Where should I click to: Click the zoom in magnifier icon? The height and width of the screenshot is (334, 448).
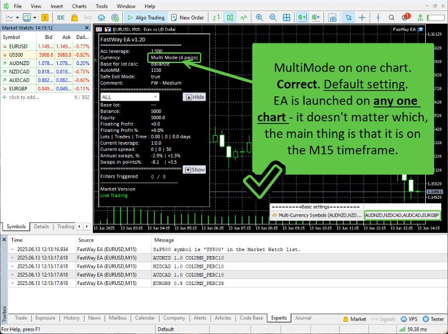[x=260, y=17]
